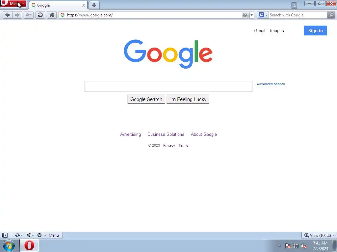Open the Advanced search link
The image size is (337, 252).
click(x=271, y=84)
